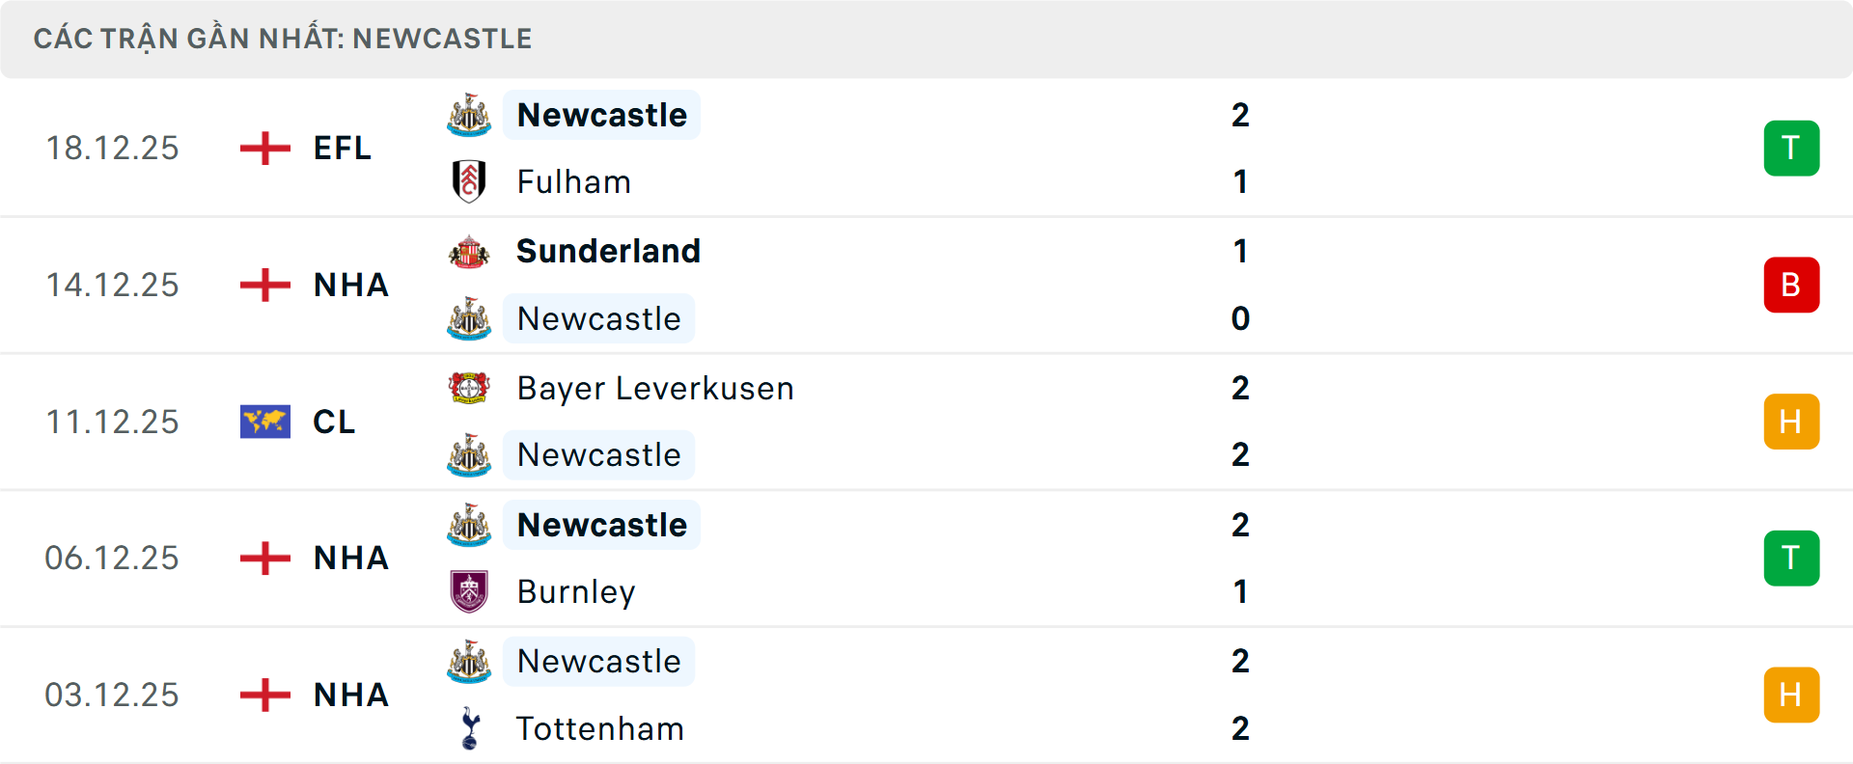1853x764 pixels.
Task: Click Newcastle crest in the Fulham match
Action: click(469, 116)
